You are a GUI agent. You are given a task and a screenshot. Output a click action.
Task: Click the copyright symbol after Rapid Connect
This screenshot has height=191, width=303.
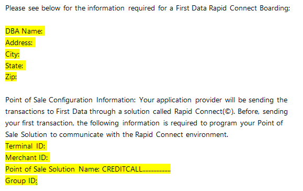click(228, 112)
